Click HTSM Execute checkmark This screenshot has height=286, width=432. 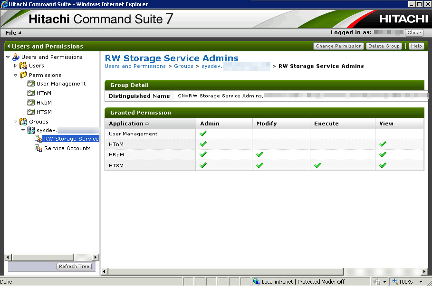pos(317,165)
